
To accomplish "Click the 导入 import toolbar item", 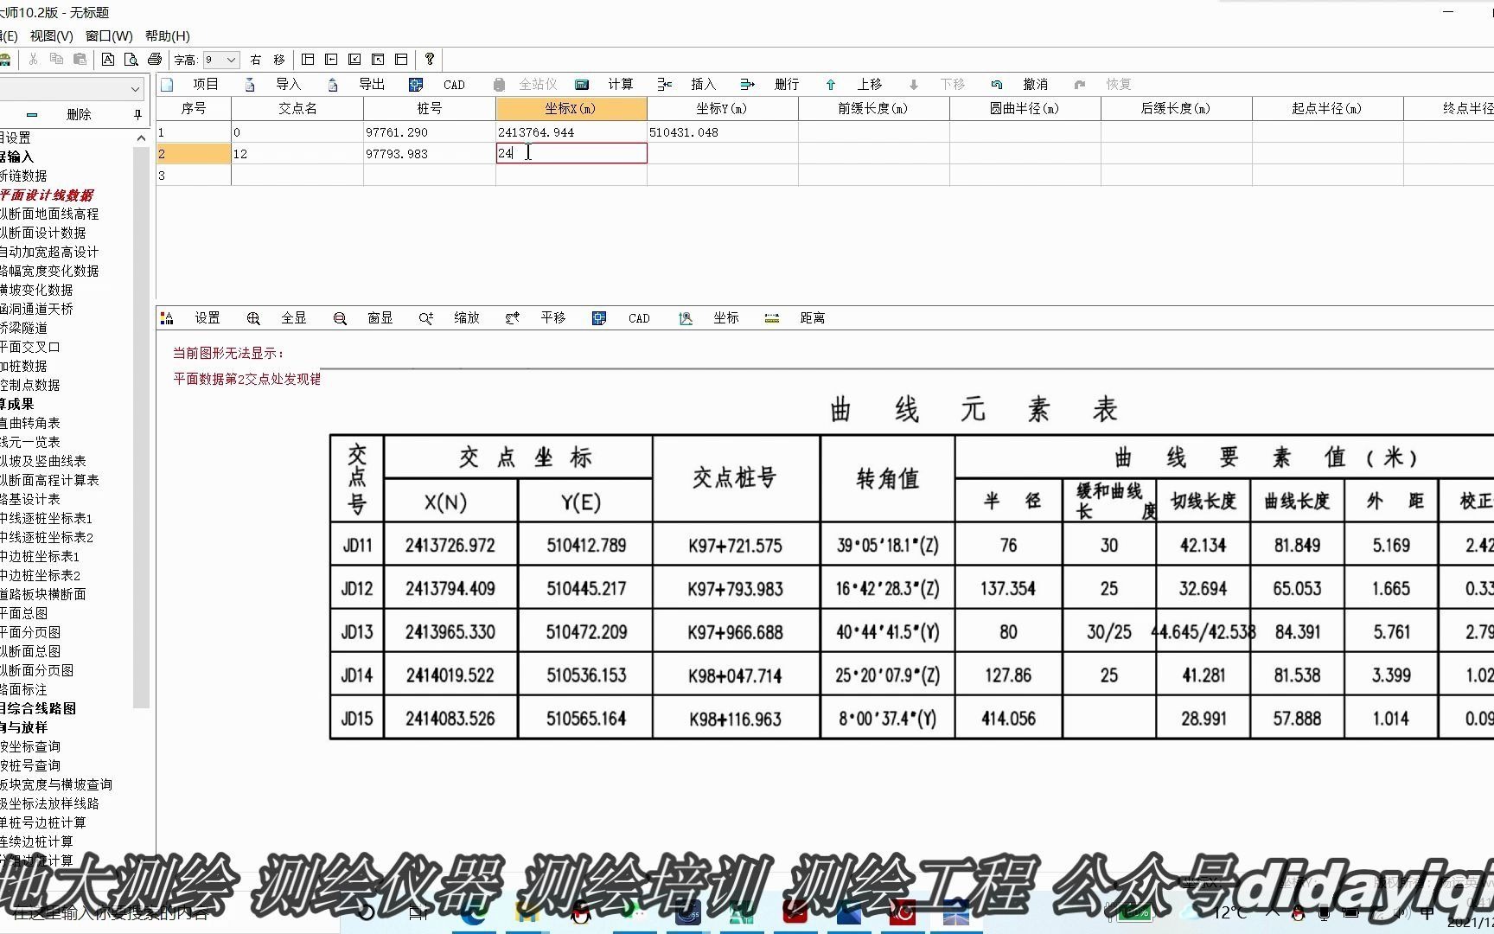I will pos(289,84).
